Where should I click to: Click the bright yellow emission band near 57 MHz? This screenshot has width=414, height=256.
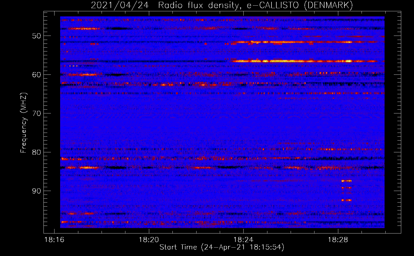[304, 61]
